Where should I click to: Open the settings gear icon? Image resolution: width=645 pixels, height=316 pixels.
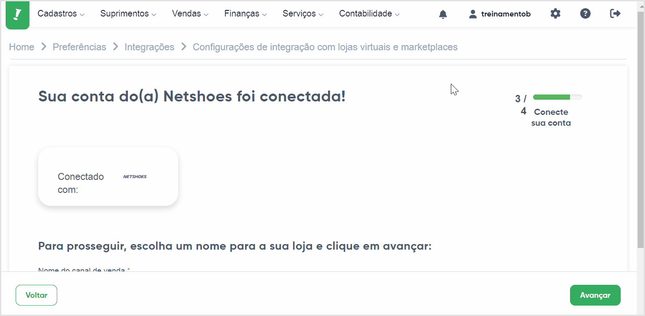coord(555,14)
